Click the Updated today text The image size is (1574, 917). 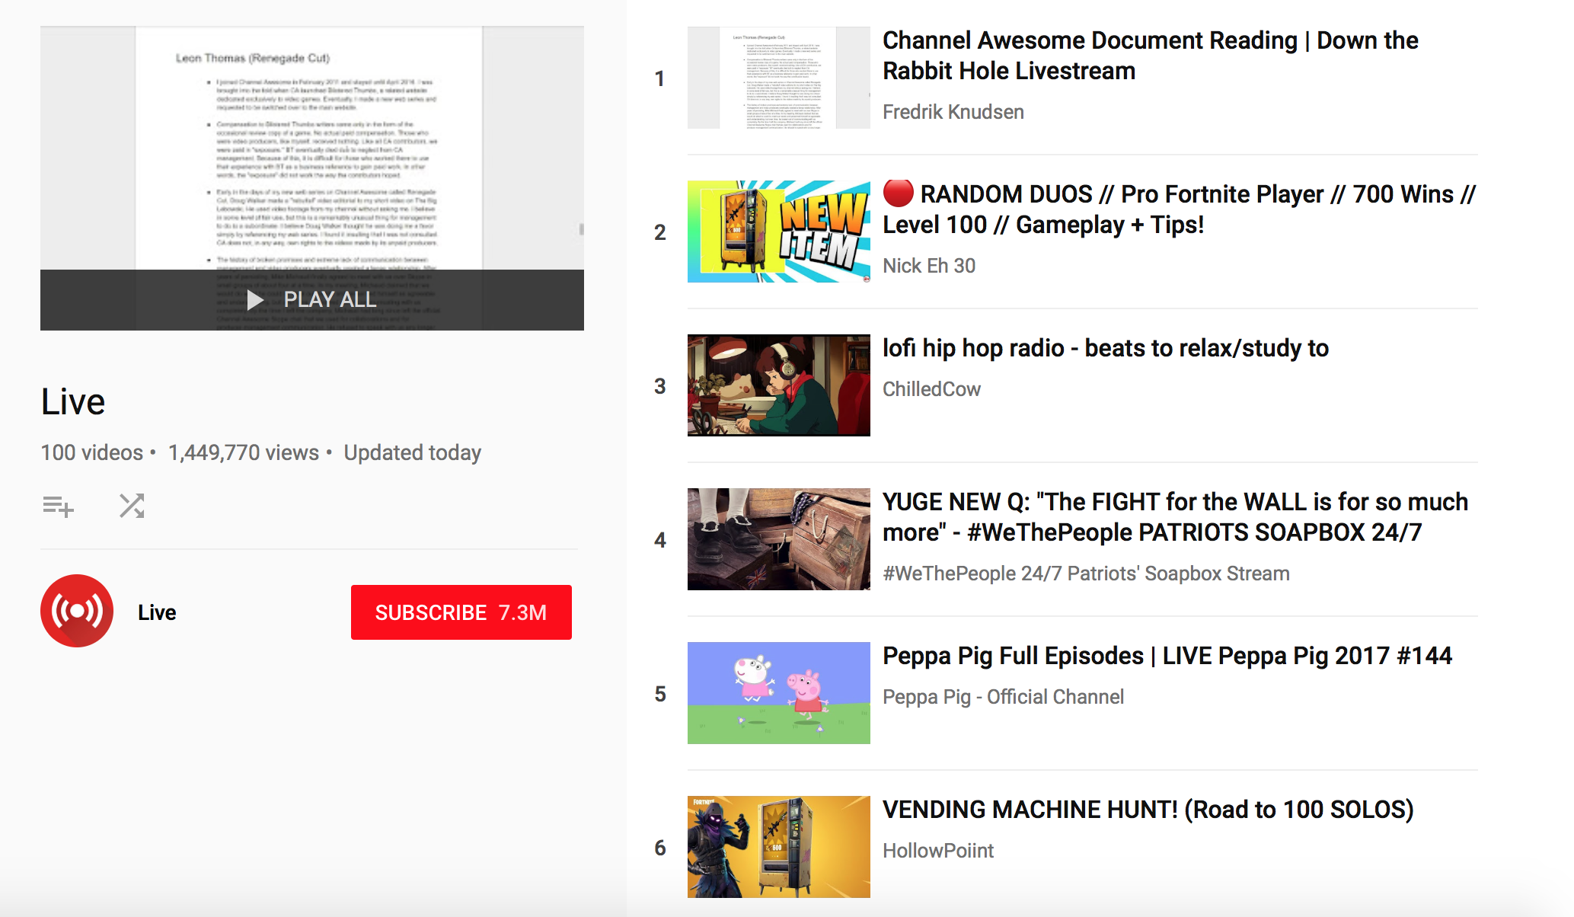tap(413, 453)
